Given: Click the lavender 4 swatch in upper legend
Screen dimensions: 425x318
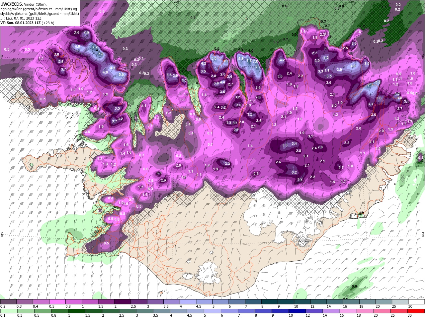Looking at the screenshot, I should [x=188, y=301].
